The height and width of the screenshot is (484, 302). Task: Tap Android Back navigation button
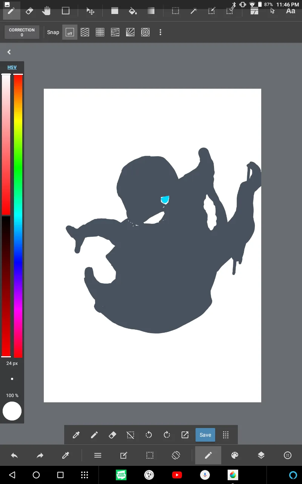coord(12,475)
